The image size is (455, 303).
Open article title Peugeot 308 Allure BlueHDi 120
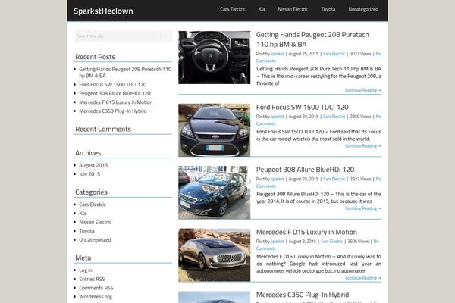[x=305, y=170]
